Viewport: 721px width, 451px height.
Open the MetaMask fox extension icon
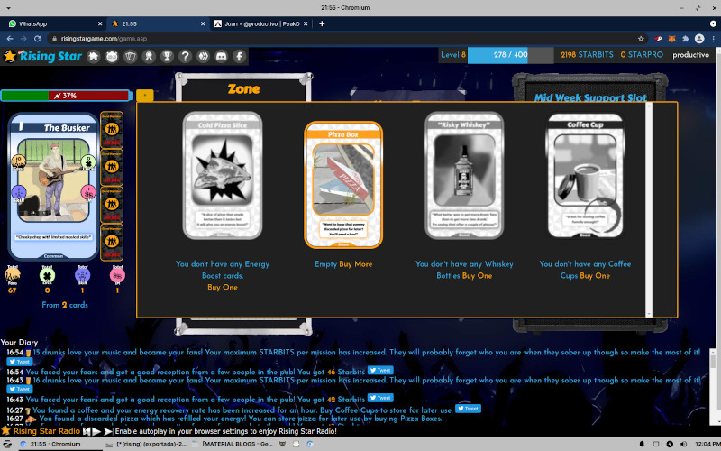671,39
